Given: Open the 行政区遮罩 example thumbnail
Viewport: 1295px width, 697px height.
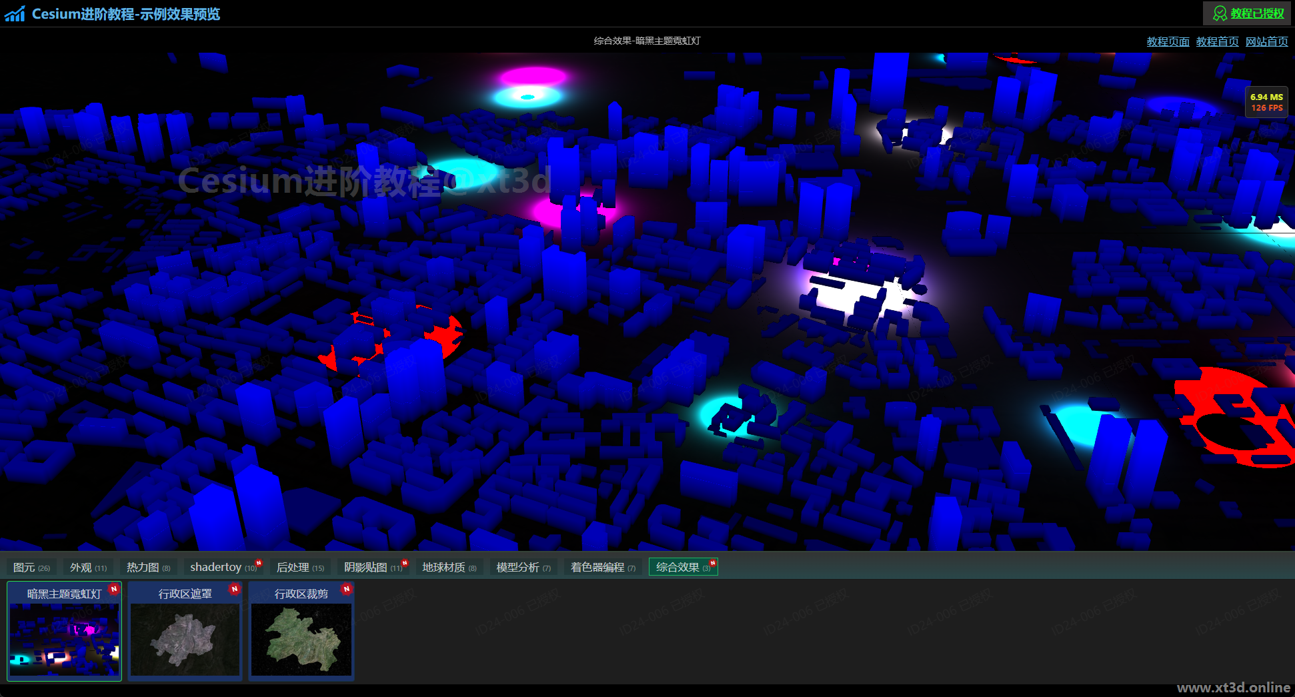Looking at the screenshot, I should pos(185,631).
